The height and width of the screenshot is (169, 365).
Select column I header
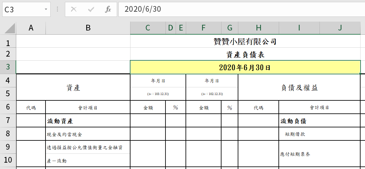click(x=299, y=28)
